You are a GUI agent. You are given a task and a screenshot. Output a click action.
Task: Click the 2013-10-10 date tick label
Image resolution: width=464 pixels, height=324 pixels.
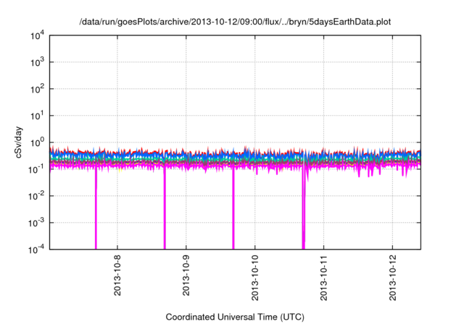(x=254, y=278)
